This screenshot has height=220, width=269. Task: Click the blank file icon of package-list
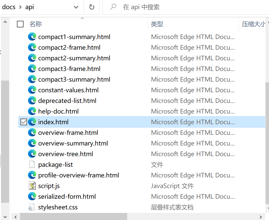[x=32, y=164]
